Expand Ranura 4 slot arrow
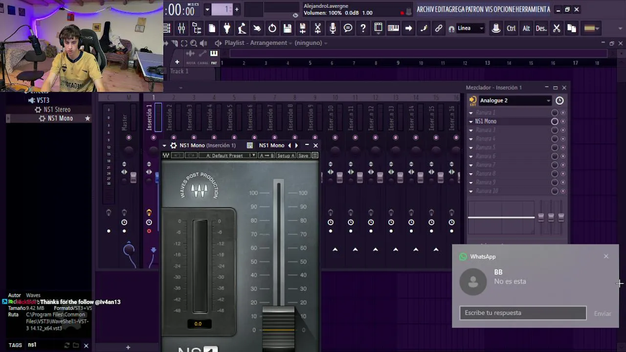Viewport: 626px width, 352px height. [471, 139]
